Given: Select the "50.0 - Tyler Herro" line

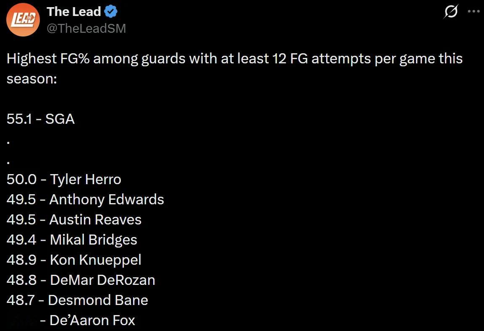Looking at the screenshot, I should [64, 180].
